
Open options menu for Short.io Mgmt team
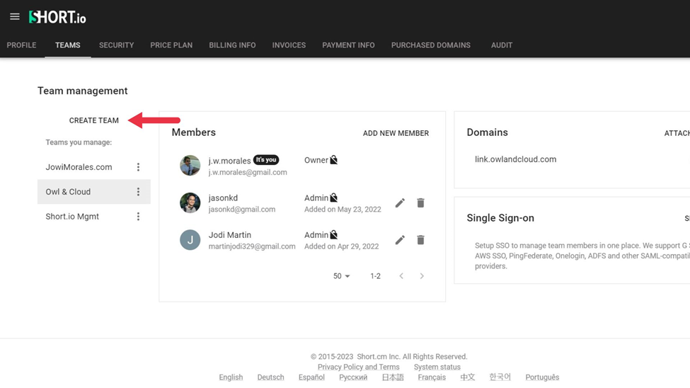138,216
